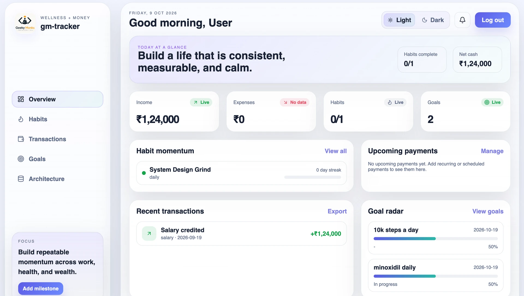Switch theme to Dark
The image size is (524, 296).
tap(433, 20)
